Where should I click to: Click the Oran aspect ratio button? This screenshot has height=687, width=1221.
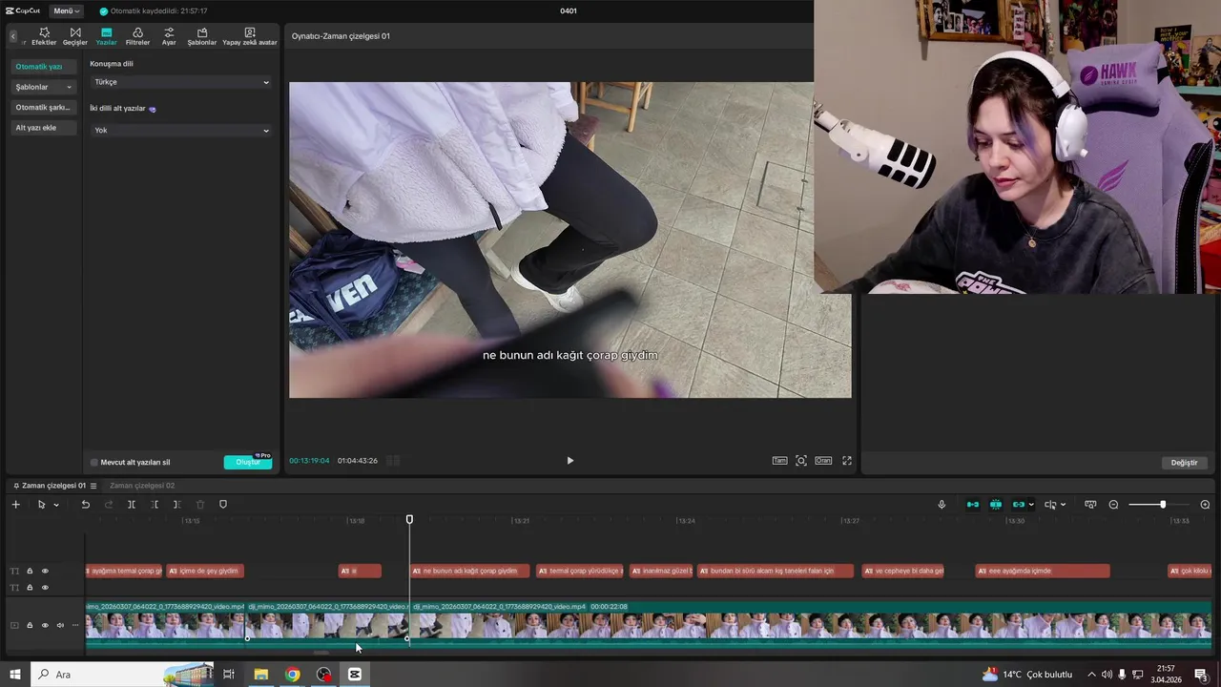click(x=823, y=461)
